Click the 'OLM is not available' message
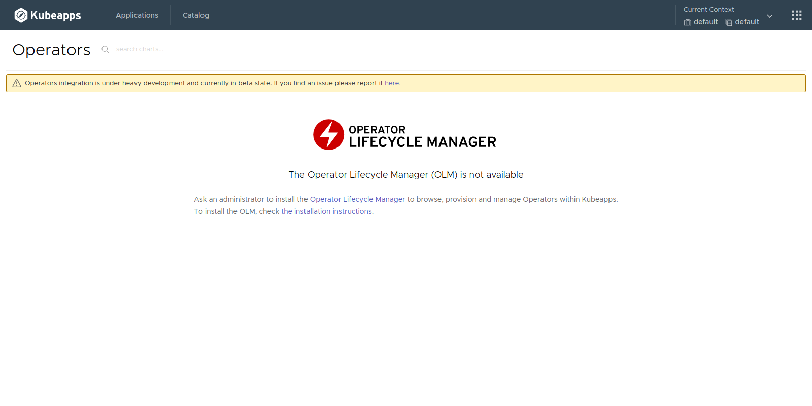812x406 pixels. [x=406, y=175]
